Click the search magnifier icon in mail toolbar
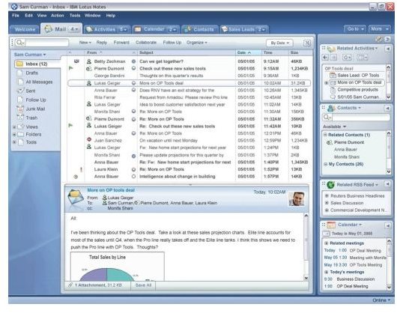Image resolution: width=397 pixels, height=313 pixels. [19, 43]
